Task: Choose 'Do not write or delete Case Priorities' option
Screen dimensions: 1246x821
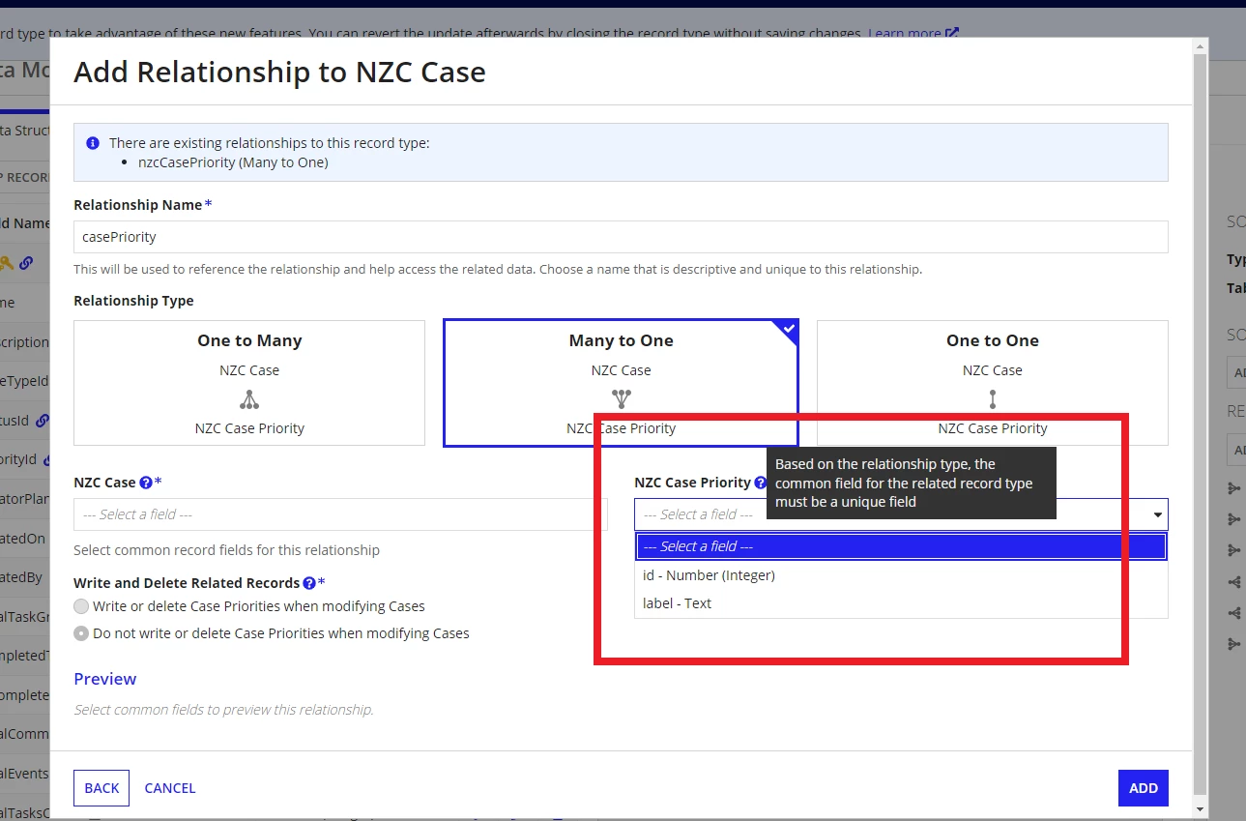Action: pyautogui.click(x=82, y=633)
